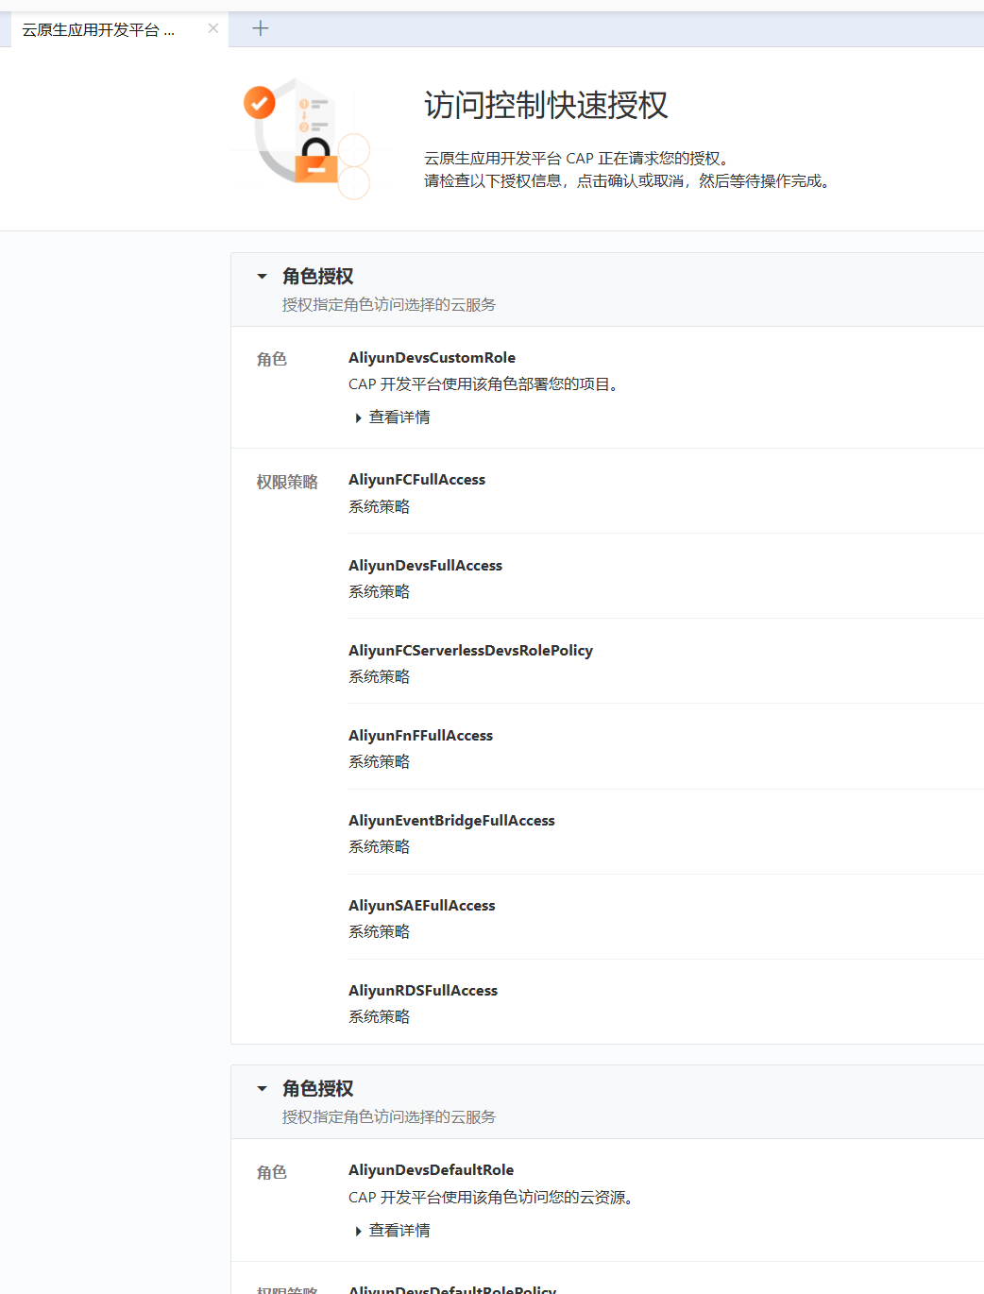
Task: Click the AliyunEventBridgeFullAccess policy name
Action: [x=451, y=821]
